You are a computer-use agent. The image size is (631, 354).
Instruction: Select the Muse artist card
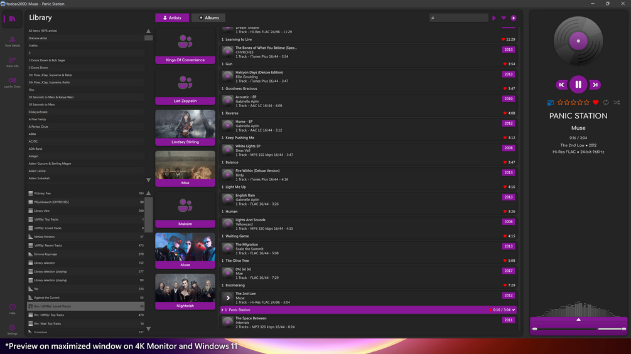point(185,251)
